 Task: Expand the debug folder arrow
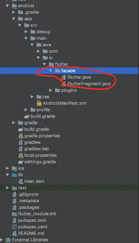click(26, 32)
